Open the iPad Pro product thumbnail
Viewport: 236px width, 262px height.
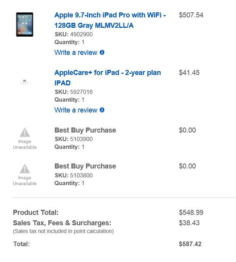pos(25,24)
